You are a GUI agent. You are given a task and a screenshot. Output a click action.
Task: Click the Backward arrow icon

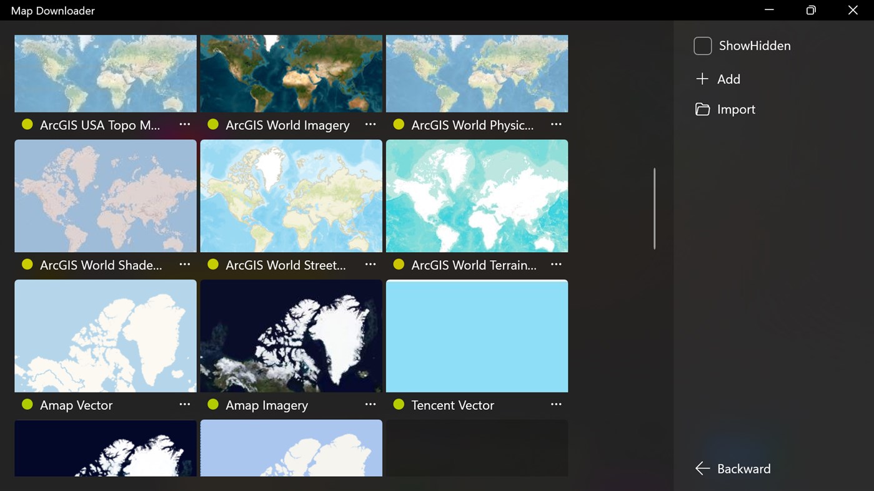[702, 468]
